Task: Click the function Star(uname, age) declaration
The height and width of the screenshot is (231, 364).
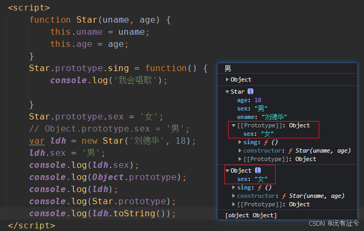Action: pyautogui.click(x=100, y=20)
